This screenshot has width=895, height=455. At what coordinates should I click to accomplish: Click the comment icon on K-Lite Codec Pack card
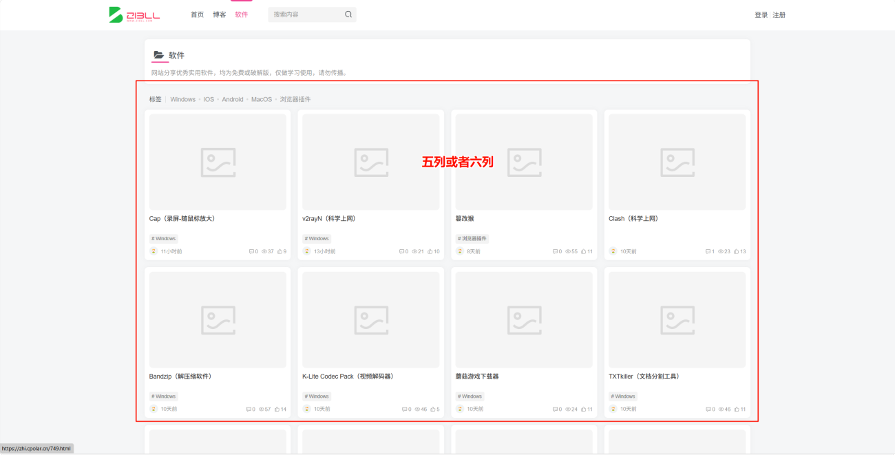[x=405, y=409]
